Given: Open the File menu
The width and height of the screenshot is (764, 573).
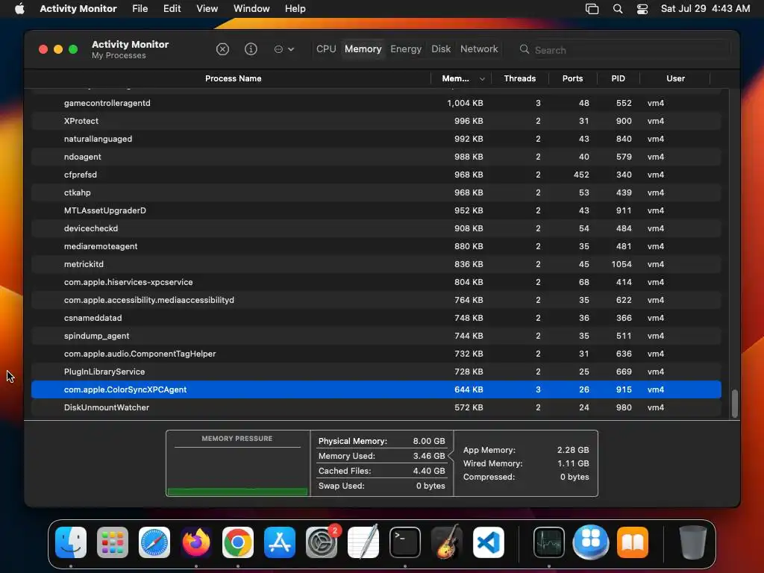Looking at the screenshot, I should [140, 9].
